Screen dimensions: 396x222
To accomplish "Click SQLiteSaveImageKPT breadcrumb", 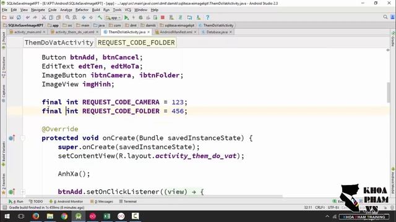I will [x=24, y=25].
